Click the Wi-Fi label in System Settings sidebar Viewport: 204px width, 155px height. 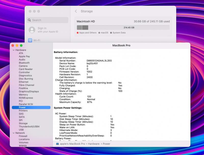(37, 40)
